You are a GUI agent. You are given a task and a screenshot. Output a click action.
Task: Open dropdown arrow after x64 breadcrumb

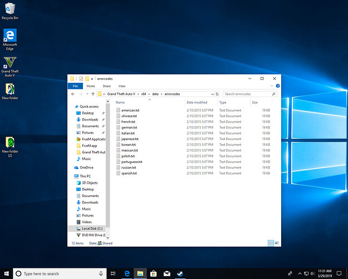pos(149,94)
